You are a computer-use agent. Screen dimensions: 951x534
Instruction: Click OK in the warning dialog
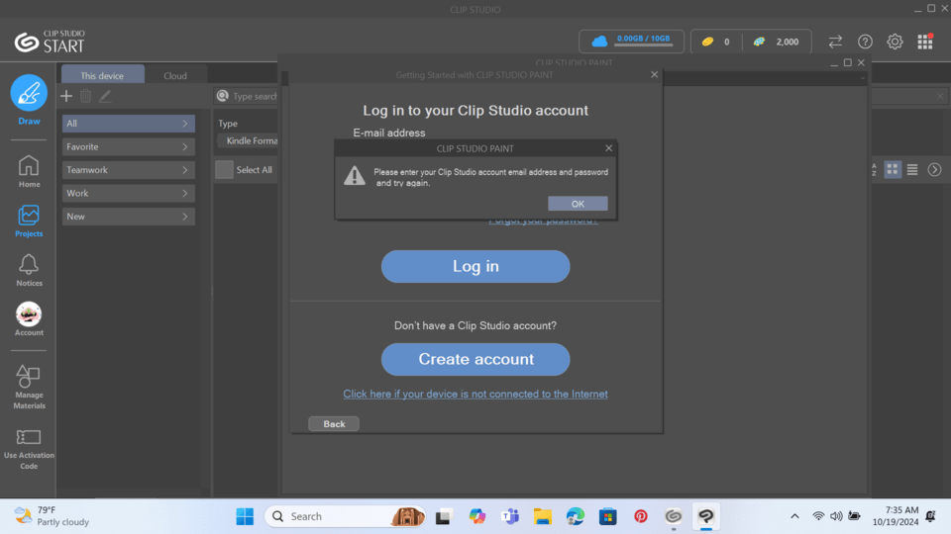point(578,204)
